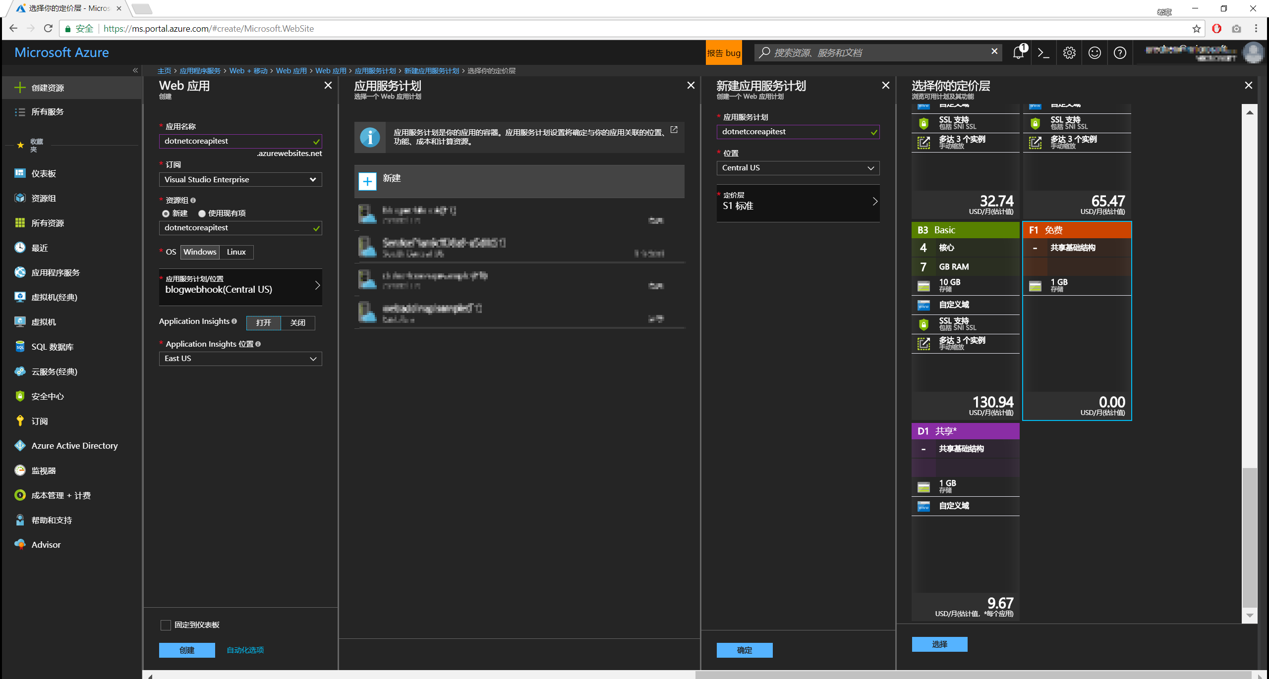Click the 创建资源 plus icon
This screenshot has height=679, width=1269.
[20, 88]
